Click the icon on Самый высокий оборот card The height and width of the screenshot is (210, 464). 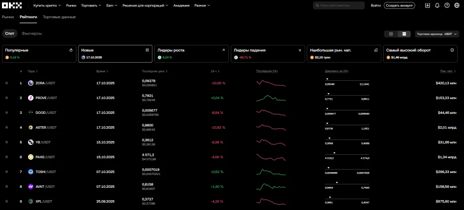452,50
